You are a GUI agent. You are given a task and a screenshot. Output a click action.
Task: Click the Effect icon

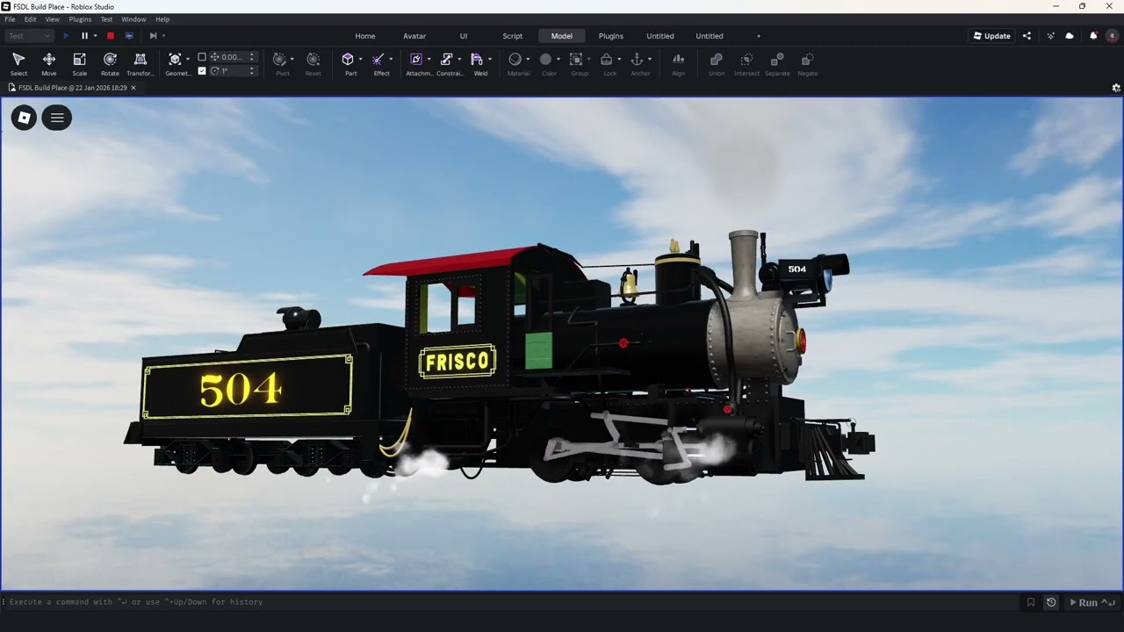pyautogui.click(x=378, y=60)
